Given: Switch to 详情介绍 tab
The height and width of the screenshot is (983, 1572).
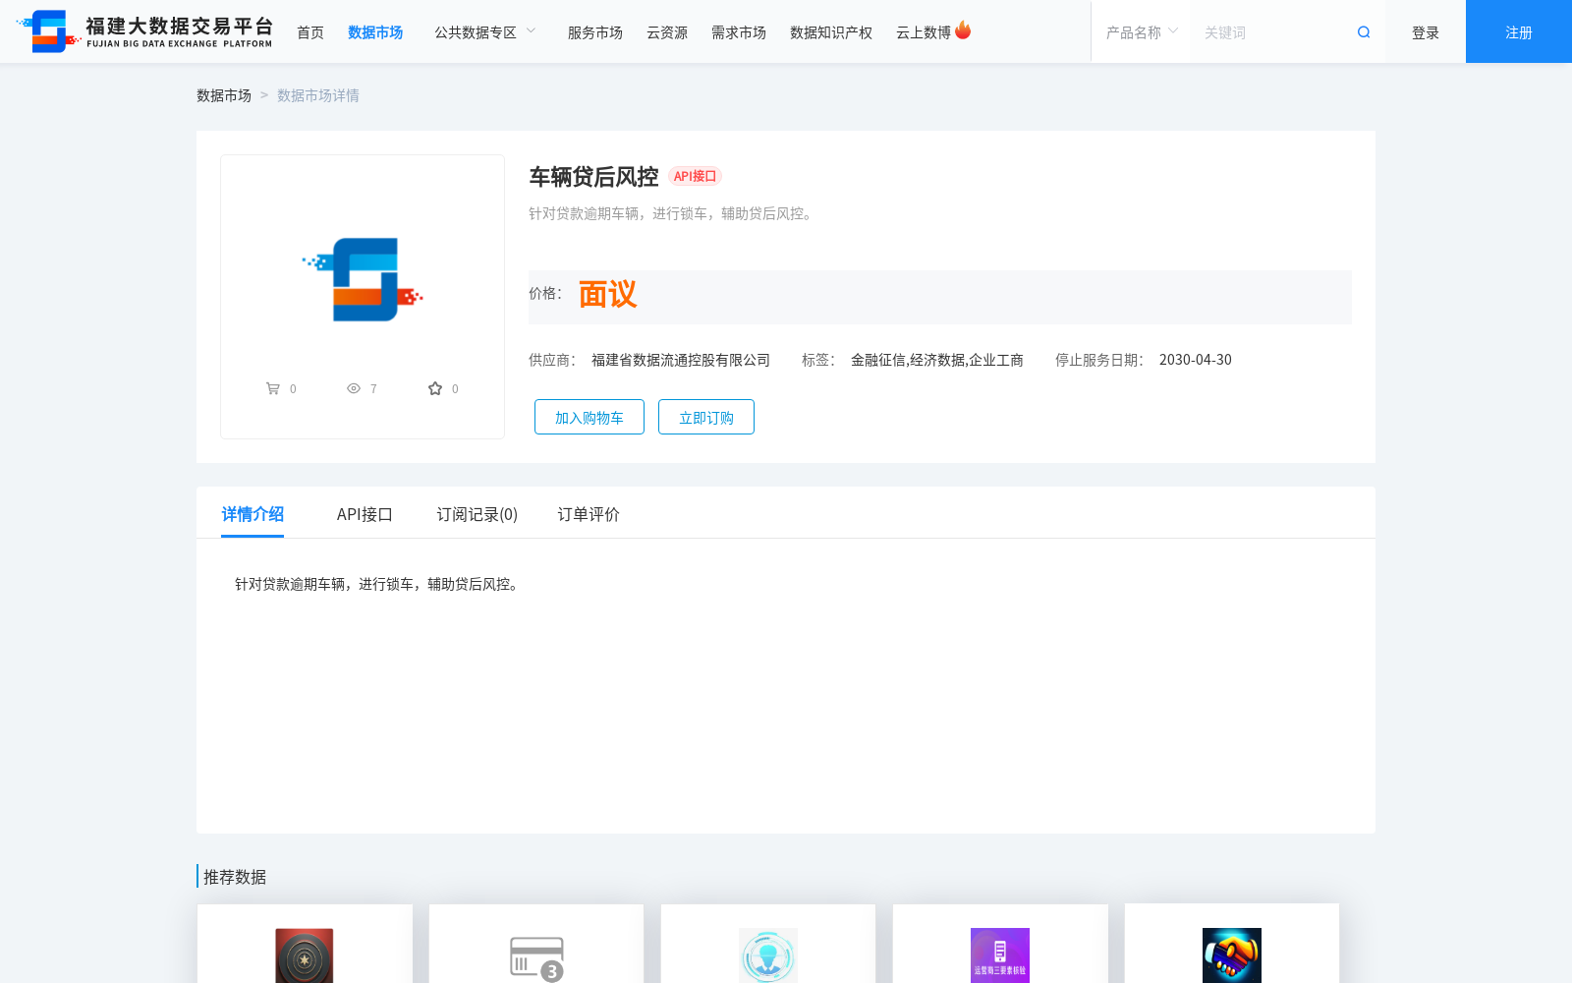Looking at the screenshot, I should tap(253, 514).
